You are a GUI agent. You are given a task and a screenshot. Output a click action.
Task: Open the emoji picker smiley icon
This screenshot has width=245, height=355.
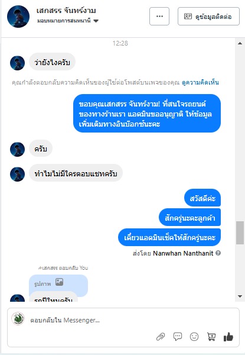coord(194,337)
